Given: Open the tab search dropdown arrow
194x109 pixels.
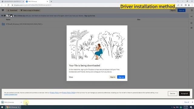Looking at the screenshot, I should coord(178,1).
